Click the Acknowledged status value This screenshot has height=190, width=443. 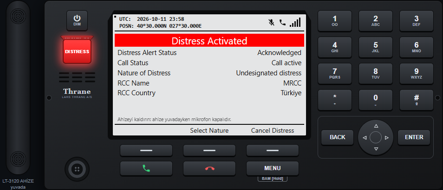(279, 53)
